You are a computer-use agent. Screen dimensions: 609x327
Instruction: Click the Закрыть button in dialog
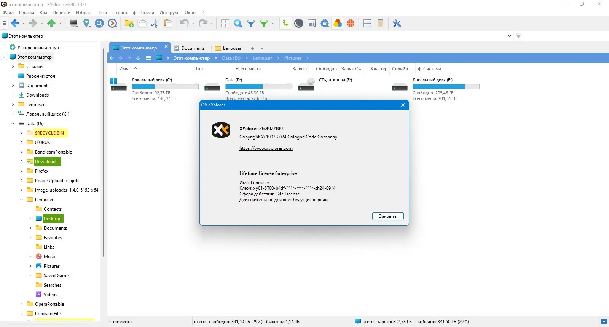pos(388,216)
